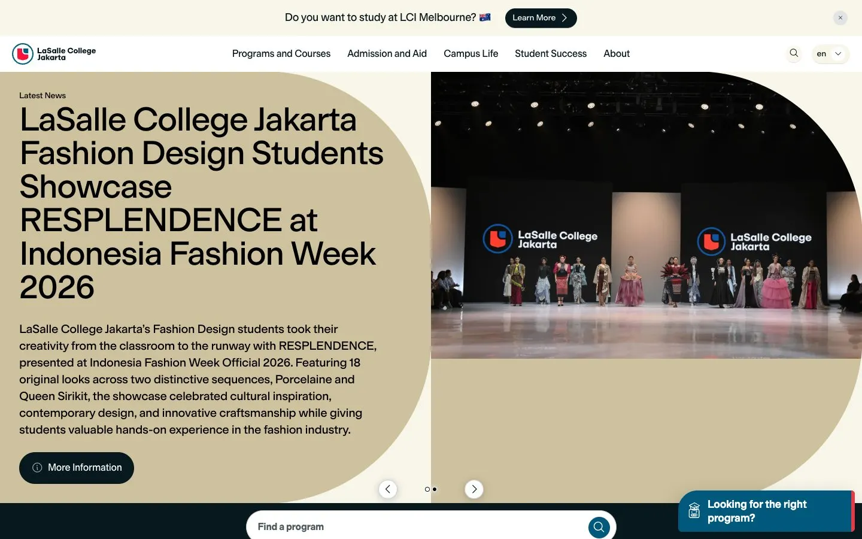Open Programs and Courses menu
Viewport: 862px width, 539px height.
(281, 54)
